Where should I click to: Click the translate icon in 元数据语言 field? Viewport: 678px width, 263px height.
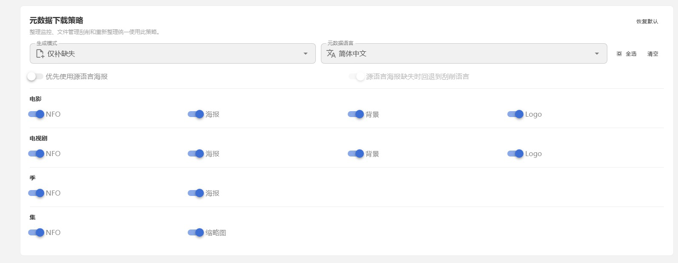pyautogui.click(x=331, y=53)
